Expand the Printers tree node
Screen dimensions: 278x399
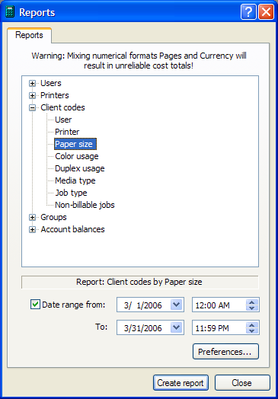tap(32, 96)
